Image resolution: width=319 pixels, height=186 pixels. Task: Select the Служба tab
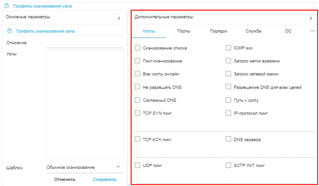click(254, 31)
